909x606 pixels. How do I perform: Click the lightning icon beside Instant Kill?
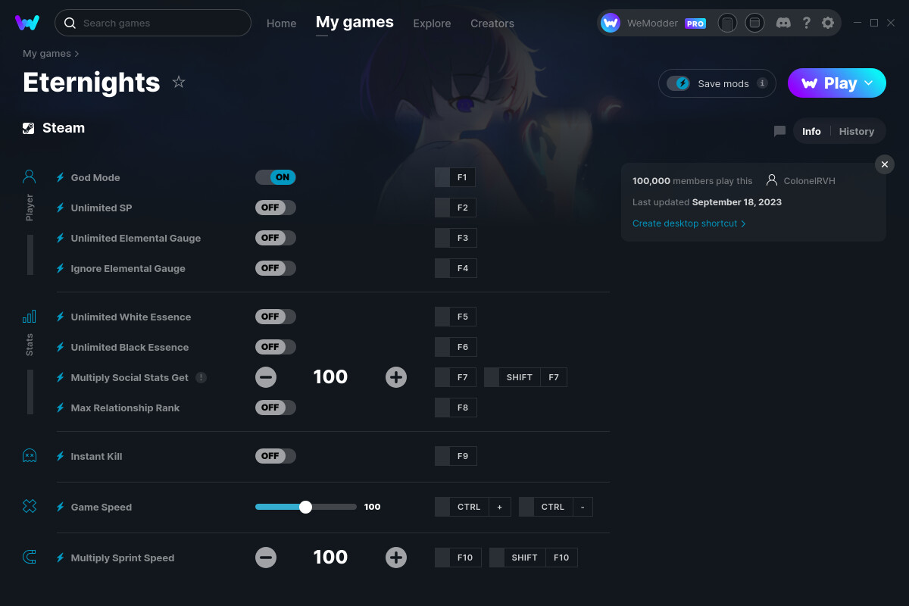tap(61, 456)
